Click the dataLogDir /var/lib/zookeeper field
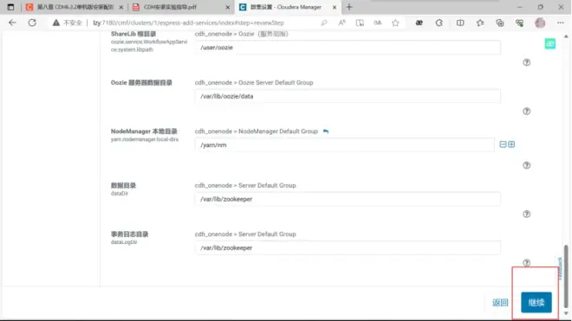572x321 pixels. pos(348,247)
